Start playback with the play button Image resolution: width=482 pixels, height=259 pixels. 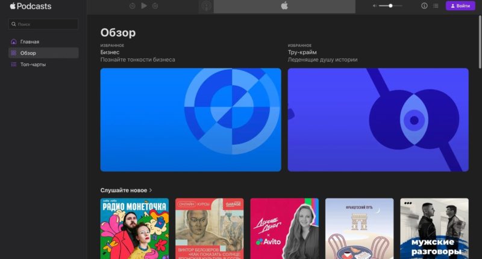pyautogui.click(x=144, y=5)
